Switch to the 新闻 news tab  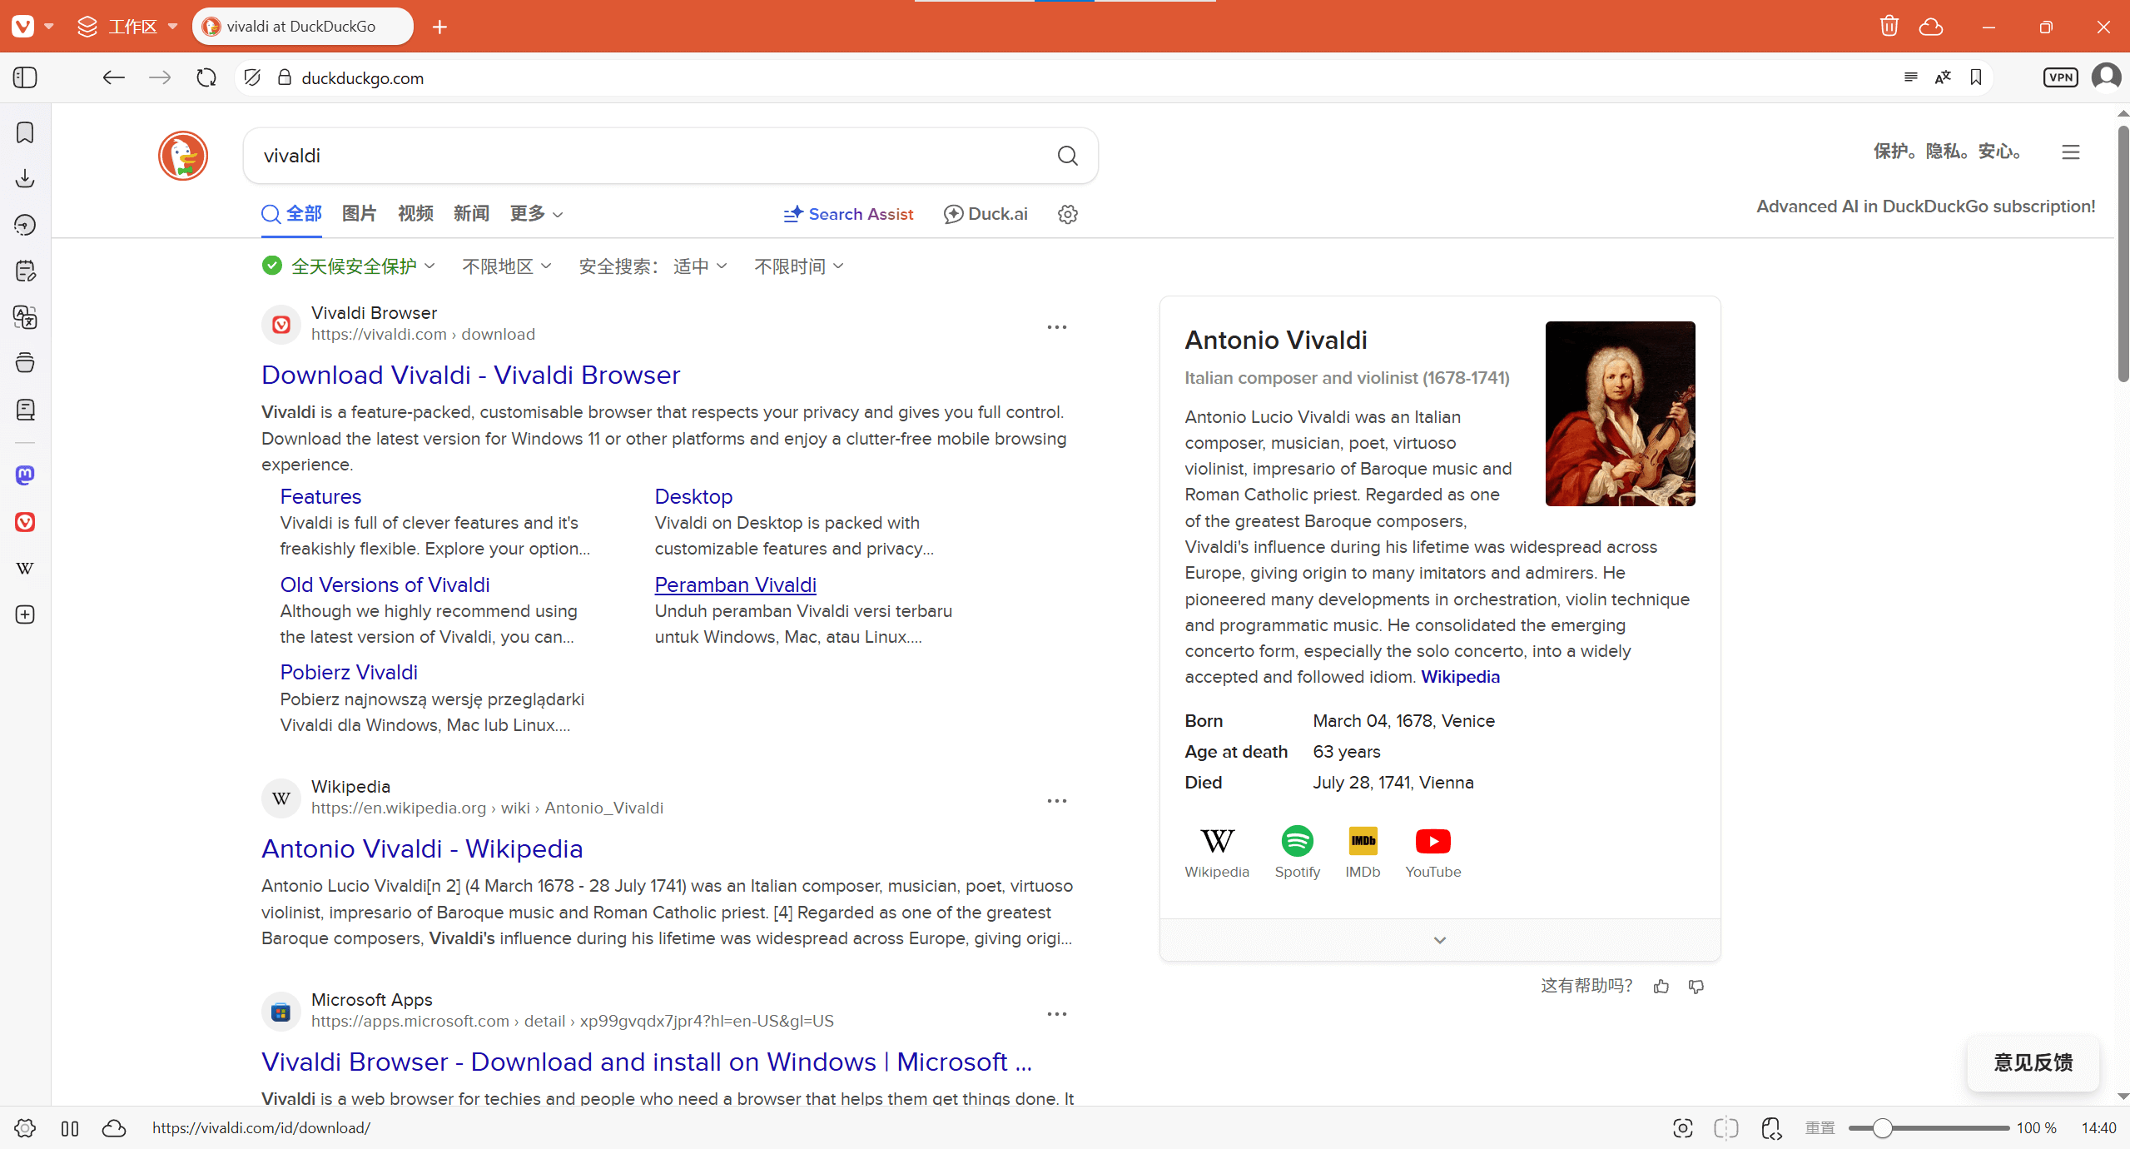[x=471, y=214]
